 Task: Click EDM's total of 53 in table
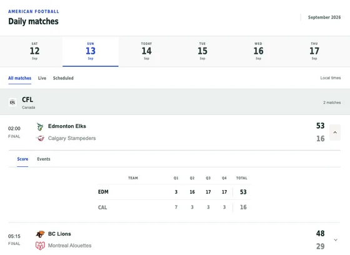[243, 192]
